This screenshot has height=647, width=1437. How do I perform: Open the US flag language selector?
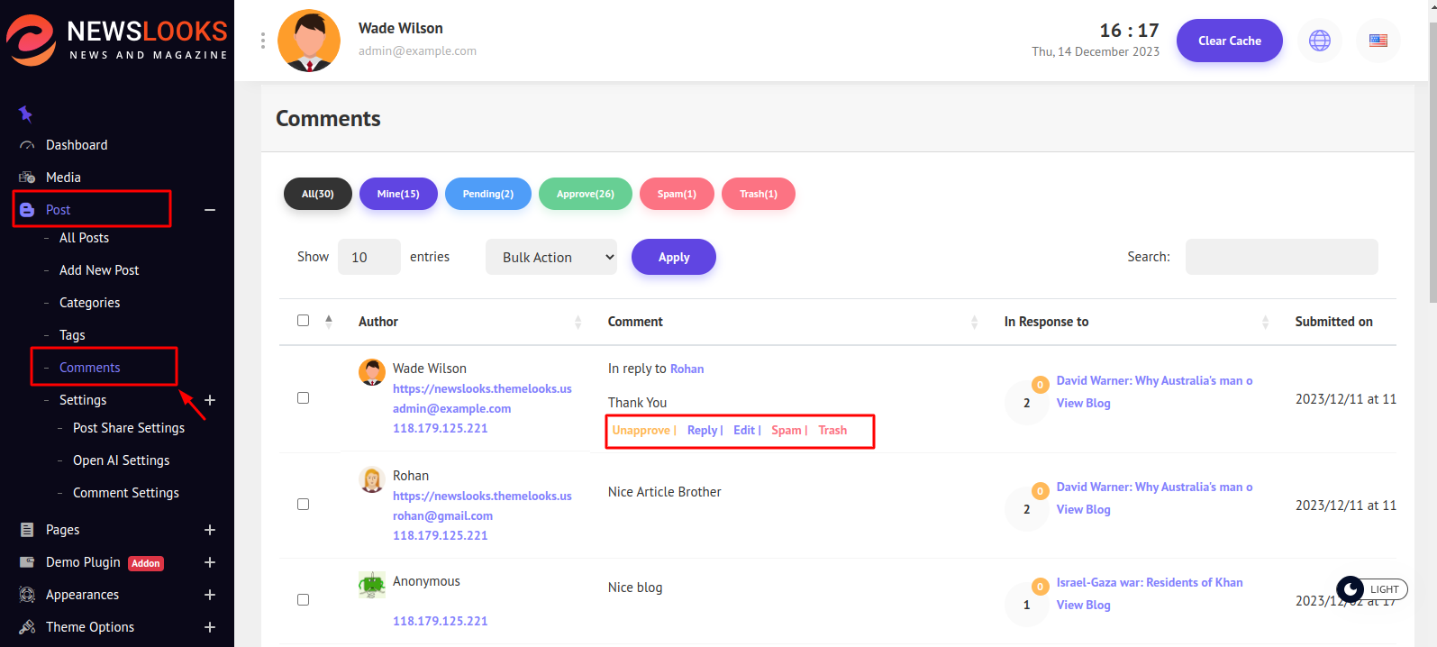tap(1378, 41)
